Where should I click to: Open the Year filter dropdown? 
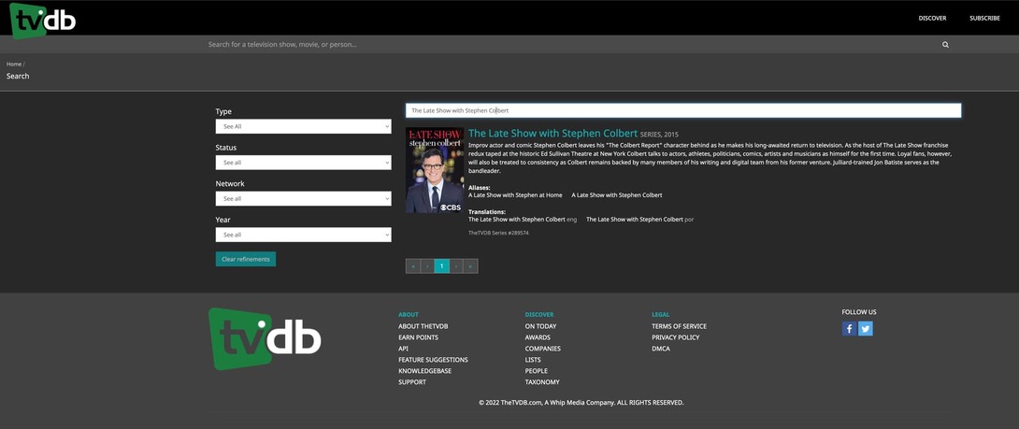304,235
